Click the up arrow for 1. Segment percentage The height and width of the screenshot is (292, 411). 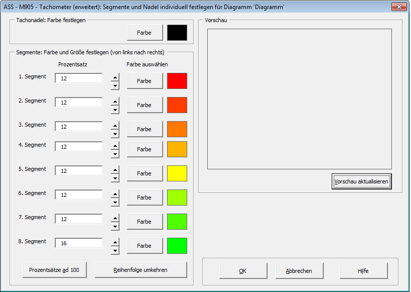point(115,77)
